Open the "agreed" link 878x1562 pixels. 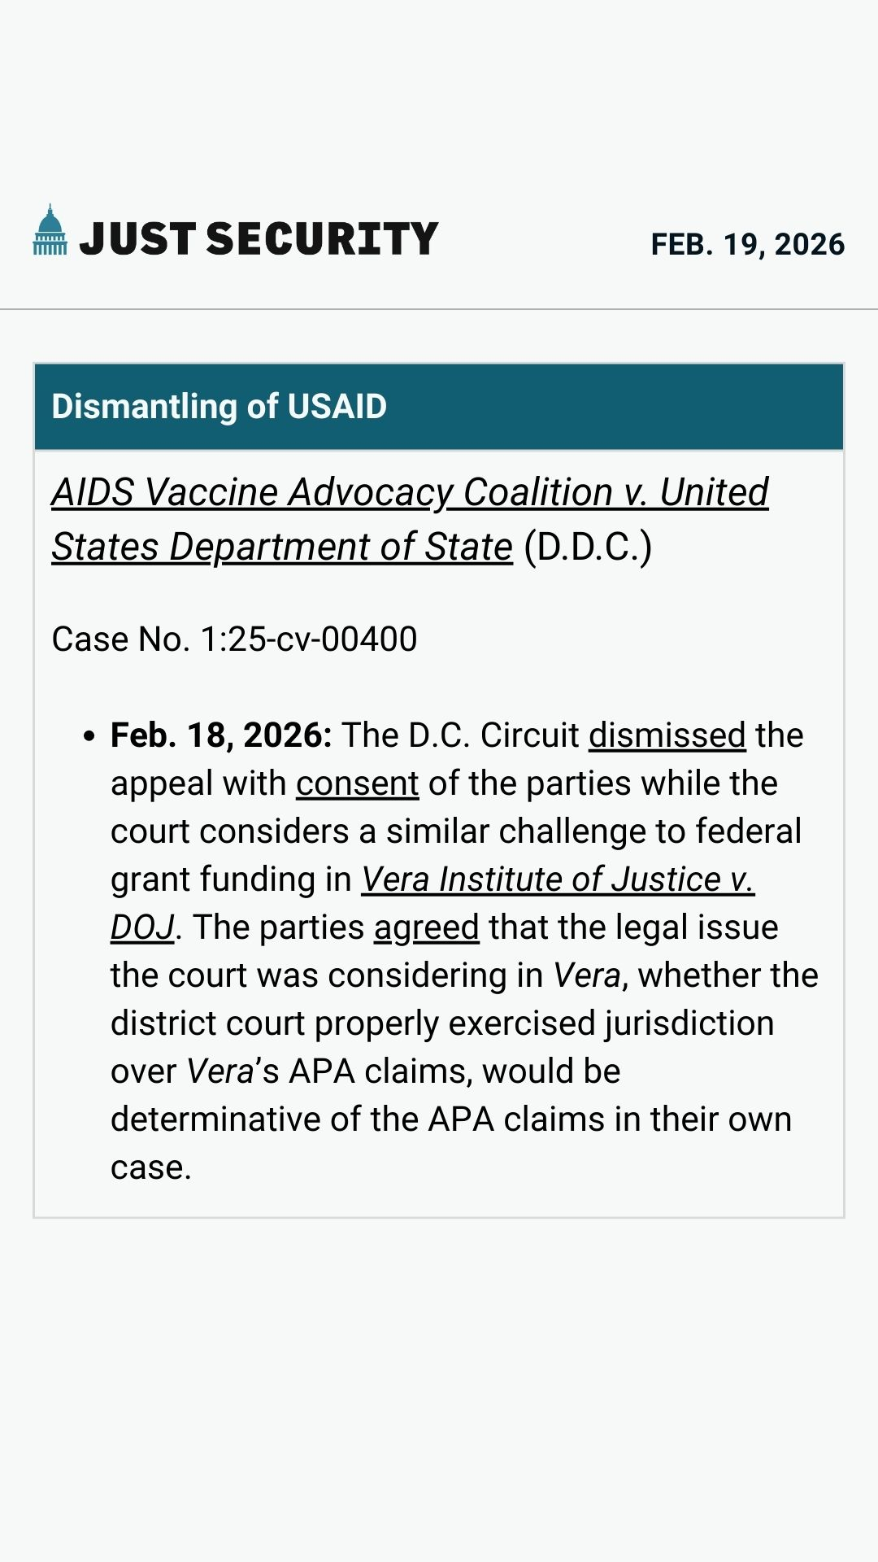pos(426,927)
